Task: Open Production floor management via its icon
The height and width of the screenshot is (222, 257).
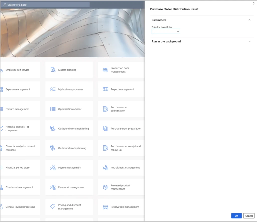Action: (x=105, y=70)
